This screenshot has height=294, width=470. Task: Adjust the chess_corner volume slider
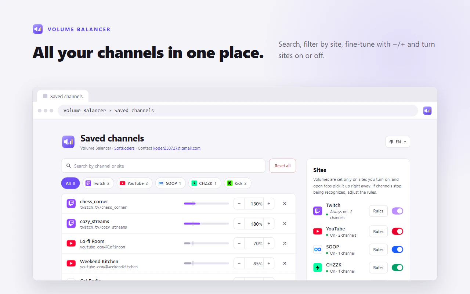coord(206,204)
